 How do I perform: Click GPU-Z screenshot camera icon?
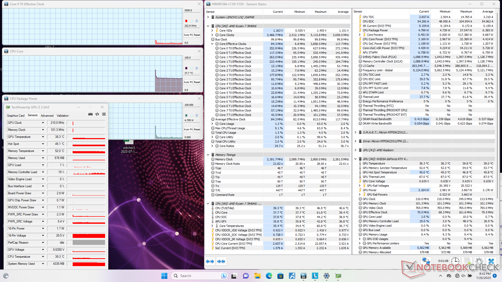coord(90,114)
